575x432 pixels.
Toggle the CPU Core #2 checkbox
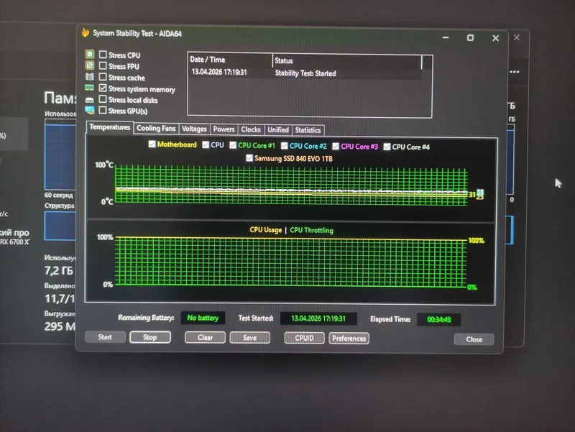click(x=284, y=146)
